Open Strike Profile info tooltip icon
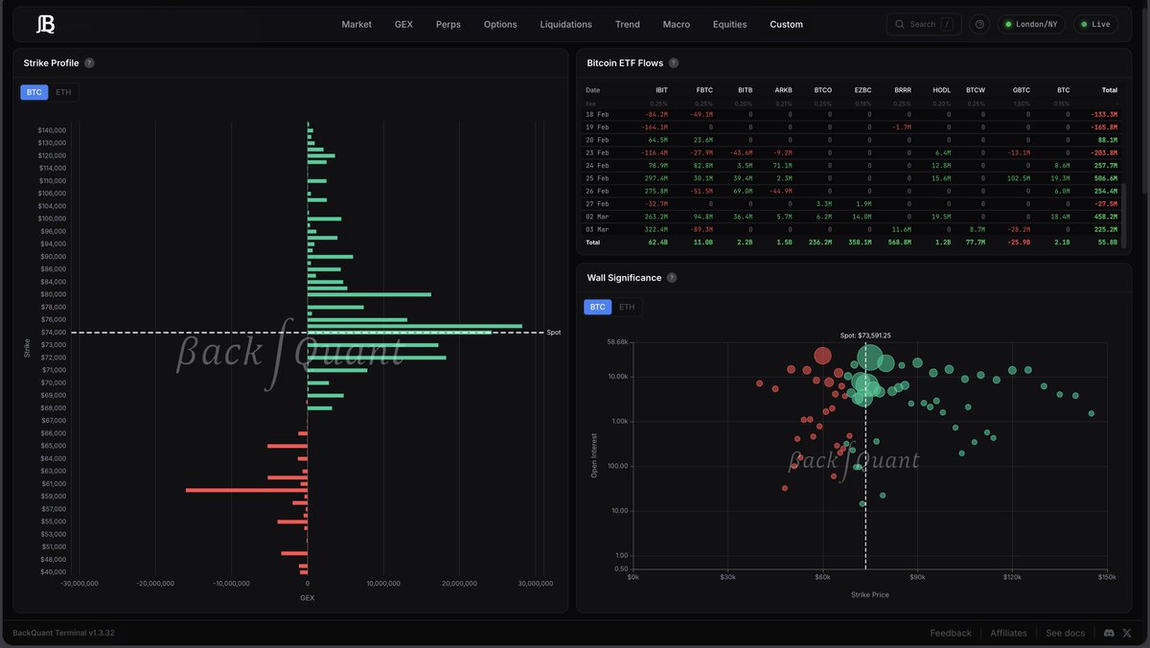 coord(89,62)
